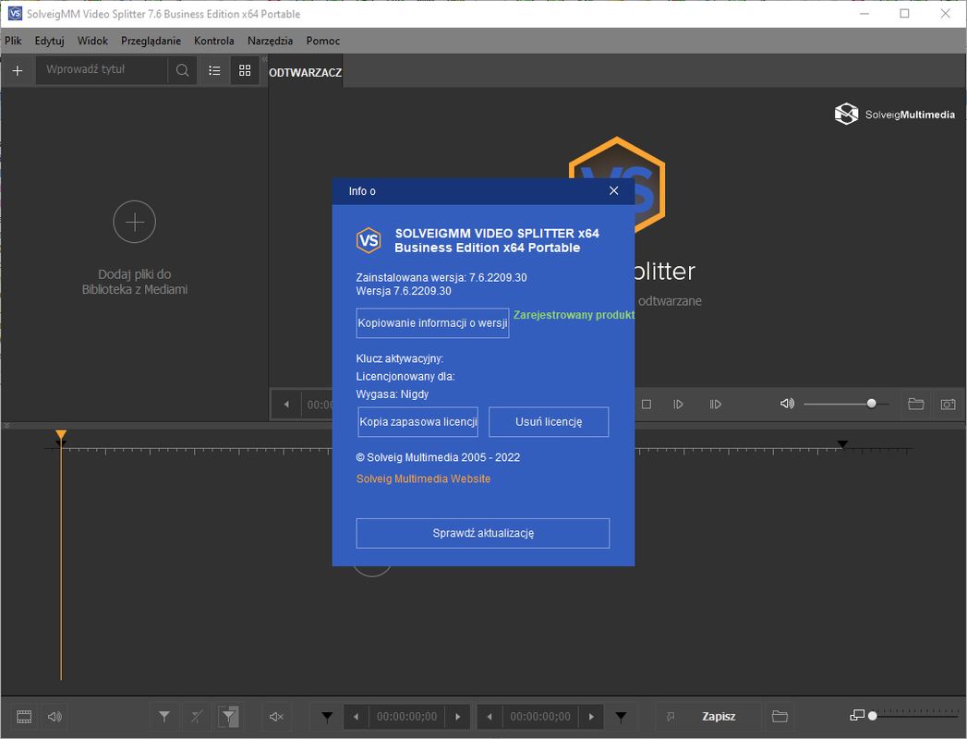Click the left black marker triangle icon
Screen dimensions: 967x739
328,717
